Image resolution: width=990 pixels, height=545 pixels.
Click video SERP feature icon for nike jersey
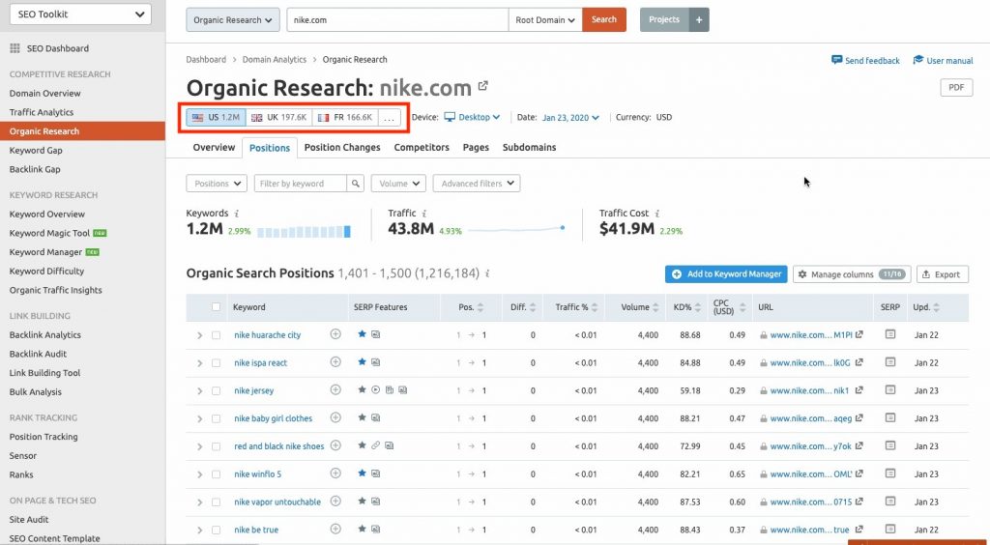point(376,389)
